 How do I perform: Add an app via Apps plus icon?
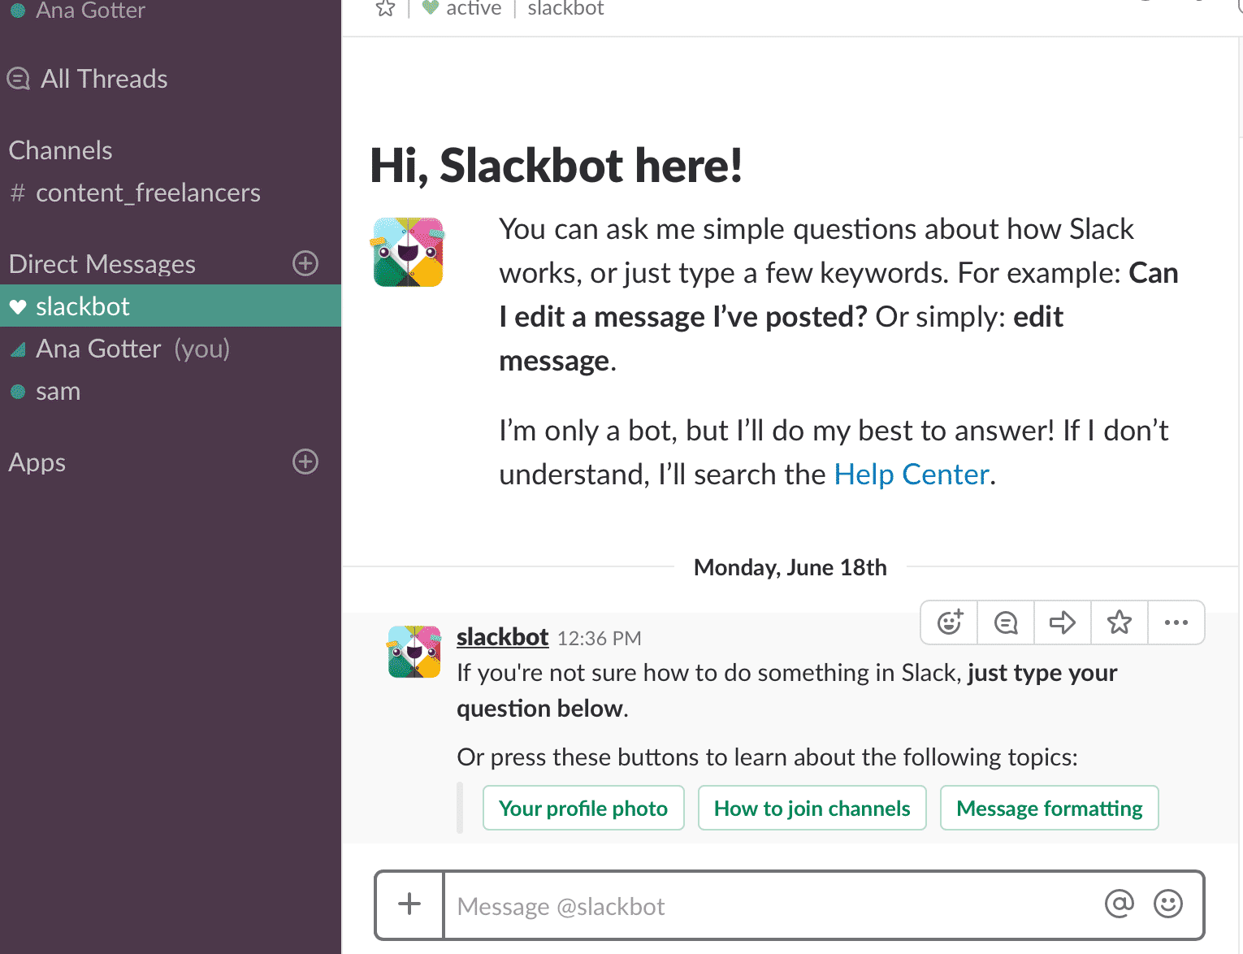click(x=305, y=462)
